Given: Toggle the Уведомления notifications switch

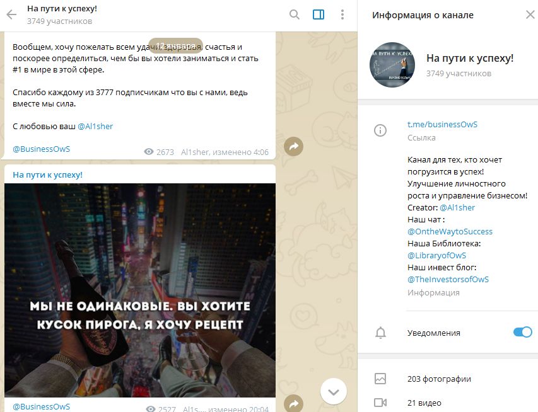Looking at the screenshot, I should 523,332.
